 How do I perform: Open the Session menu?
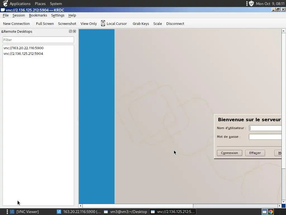(19, 15)
